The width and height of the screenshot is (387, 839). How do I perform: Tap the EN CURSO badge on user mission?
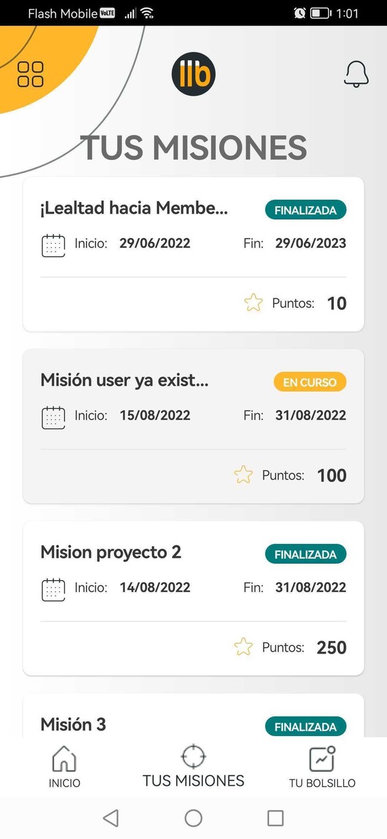(x=309, y=382)
